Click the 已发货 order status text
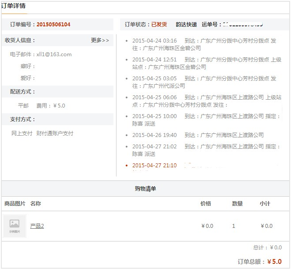This screenshot has height=270, width=291. click(x=159, y=25)
